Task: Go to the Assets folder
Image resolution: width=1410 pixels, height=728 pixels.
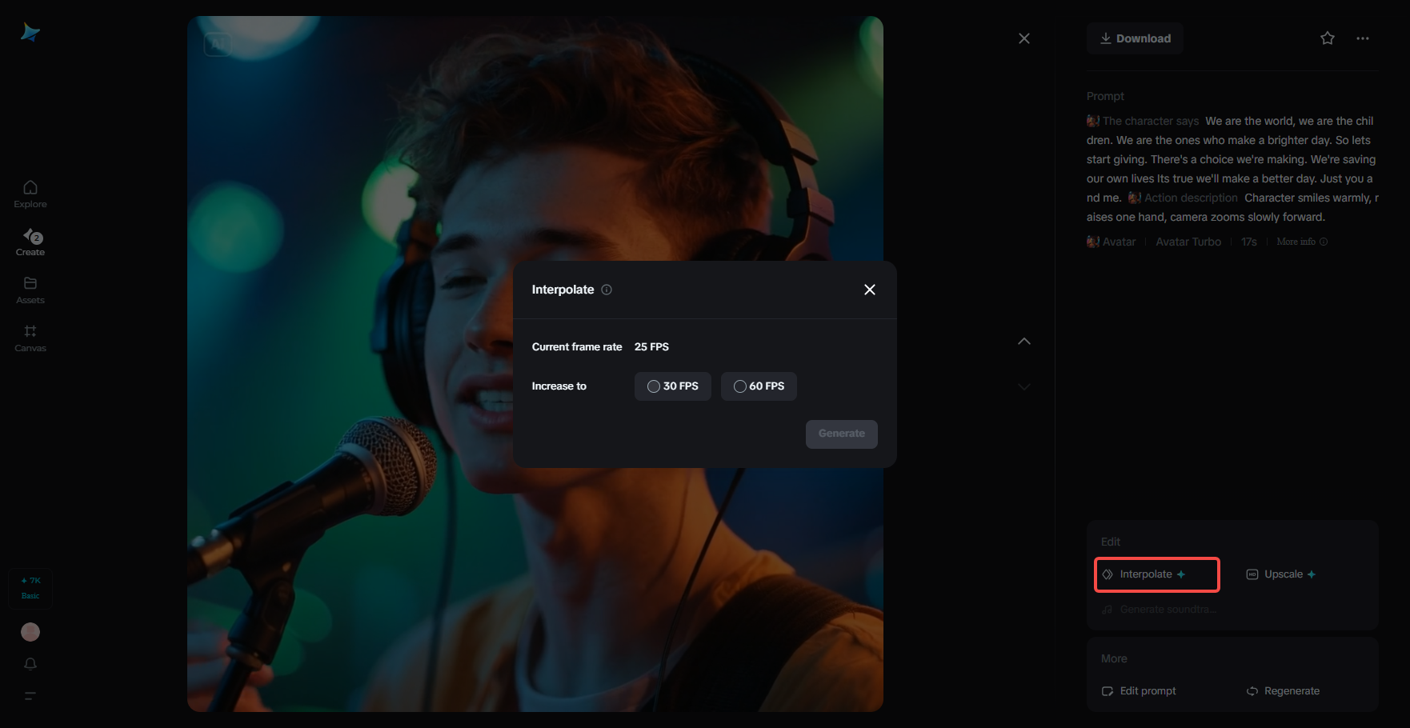Action: [30, 290]
